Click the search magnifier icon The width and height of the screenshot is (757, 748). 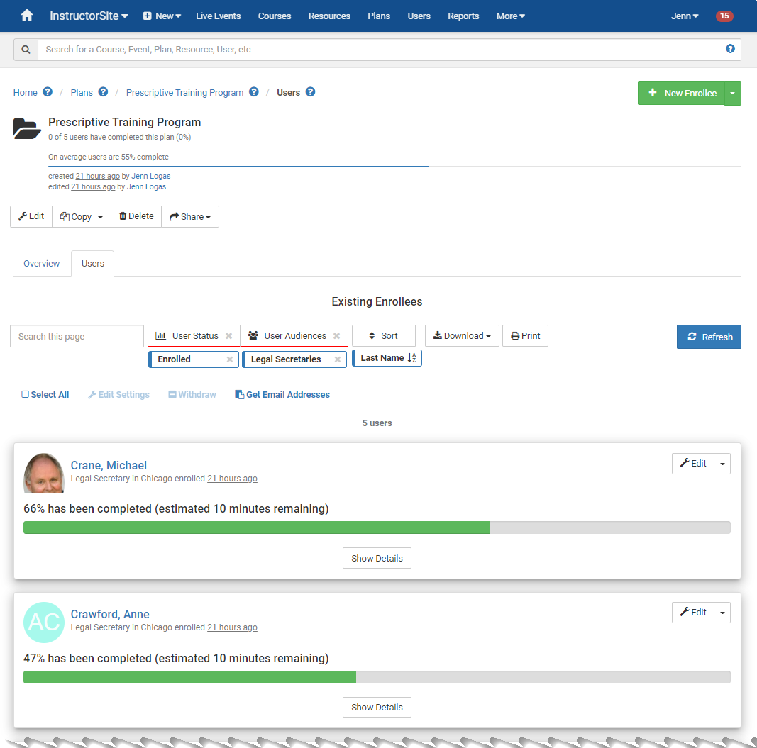pyautogui.click(x=26, y=50)
